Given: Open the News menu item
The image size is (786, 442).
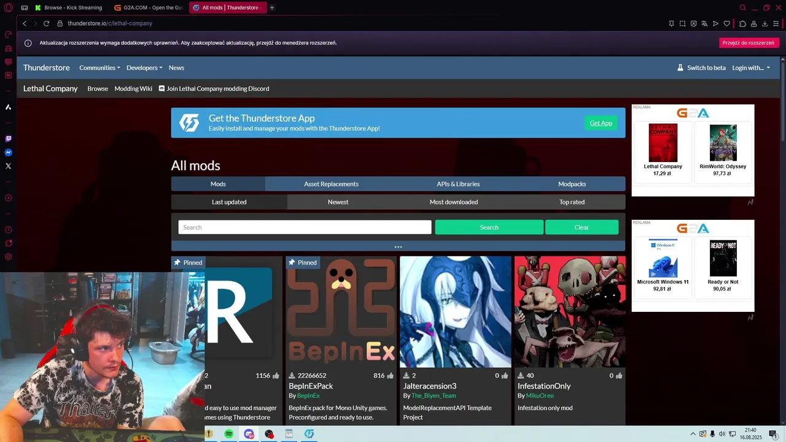Looking at the screenshot, I should (176, 68).
